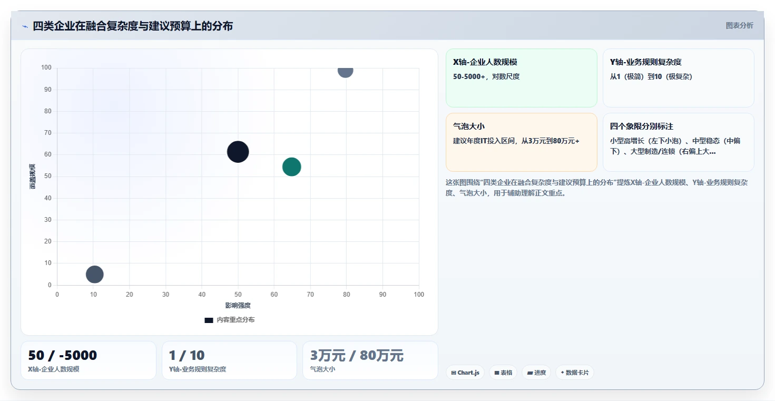Screen dimensions: 775x401
Task: Click the lightning icon beside the title
Action: pos(25,26)
